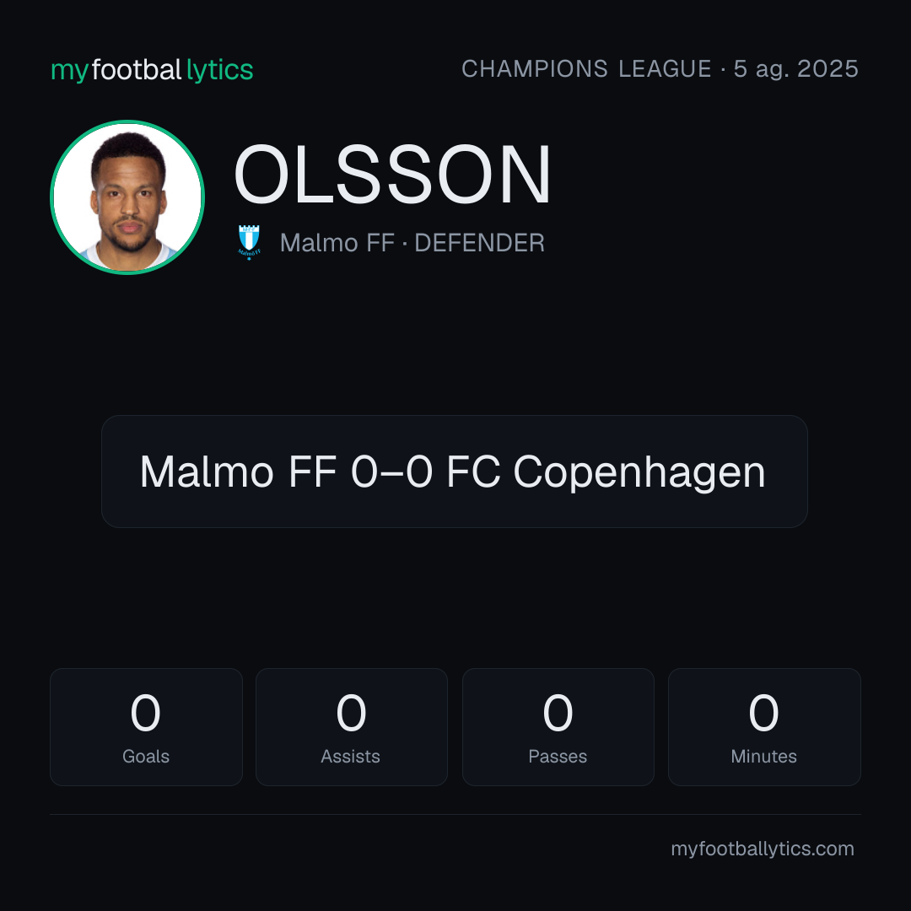Select the Goals stat card
The height and width of the screenshot is (911, 911).
pyautogui.click(x=146, y=727)
